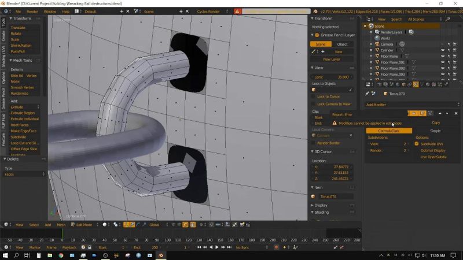The image size is (463, 260).
Task: Select the Simple subdivision type
Action: [435, 131]
